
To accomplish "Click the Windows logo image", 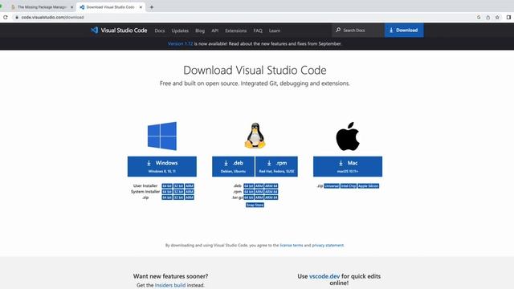I will [x=162, y=136].
